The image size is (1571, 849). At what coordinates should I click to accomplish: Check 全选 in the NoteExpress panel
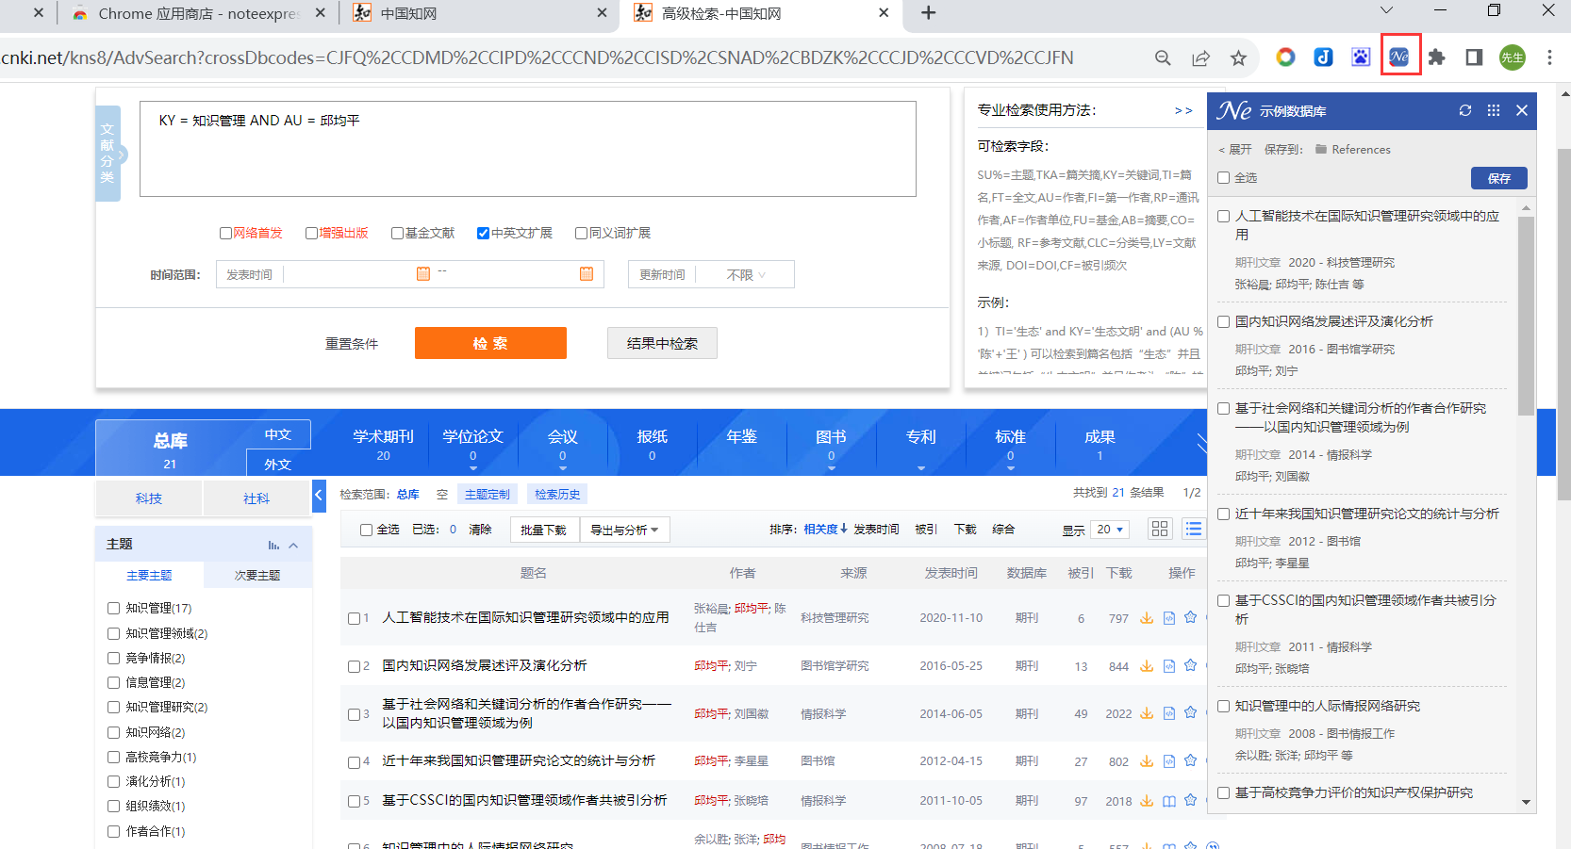(x=1223, y=177)
